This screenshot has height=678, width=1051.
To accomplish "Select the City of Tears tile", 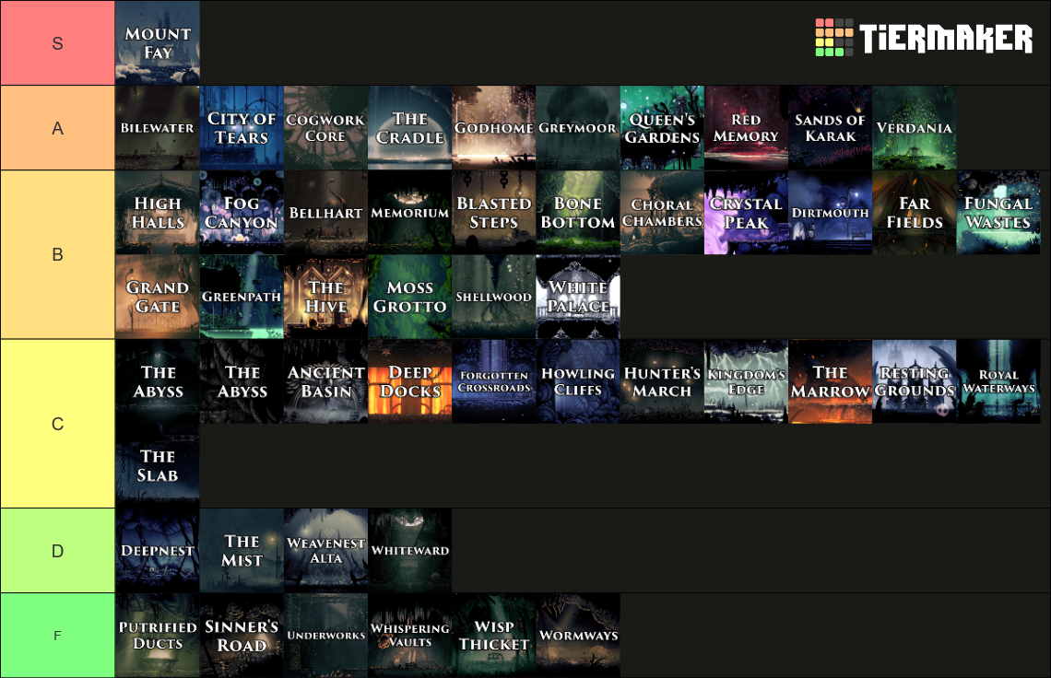I will coord(242,127).
